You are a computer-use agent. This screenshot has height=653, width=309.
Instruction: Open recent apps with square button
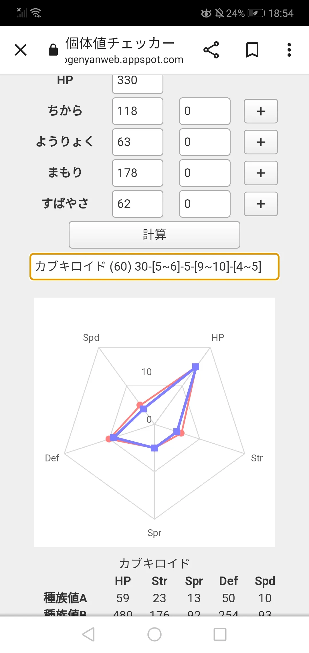(x=220, y=634)
